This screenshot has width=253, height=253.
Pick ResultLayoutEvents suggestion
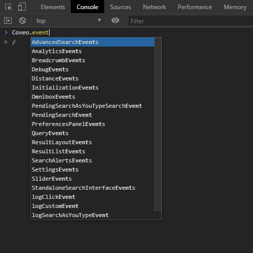pos(93,142)
